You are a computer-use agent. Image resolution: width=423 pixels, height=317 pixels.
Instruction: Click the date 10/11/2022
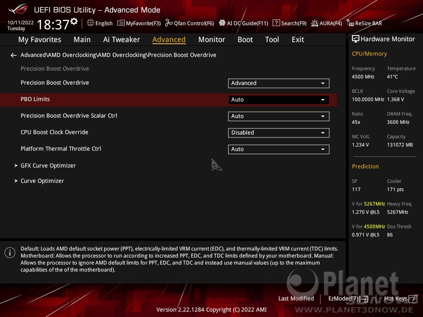point(21,23)
